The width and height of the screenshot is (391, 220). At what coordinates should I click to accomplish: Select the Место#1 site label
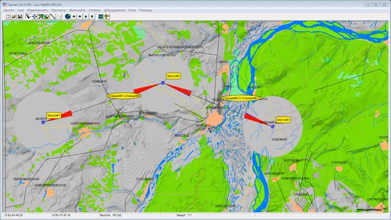tap(54, 116)
